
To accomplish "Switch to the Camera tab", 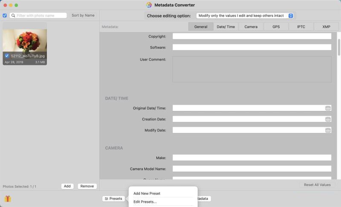I will (x=251, y=27).
